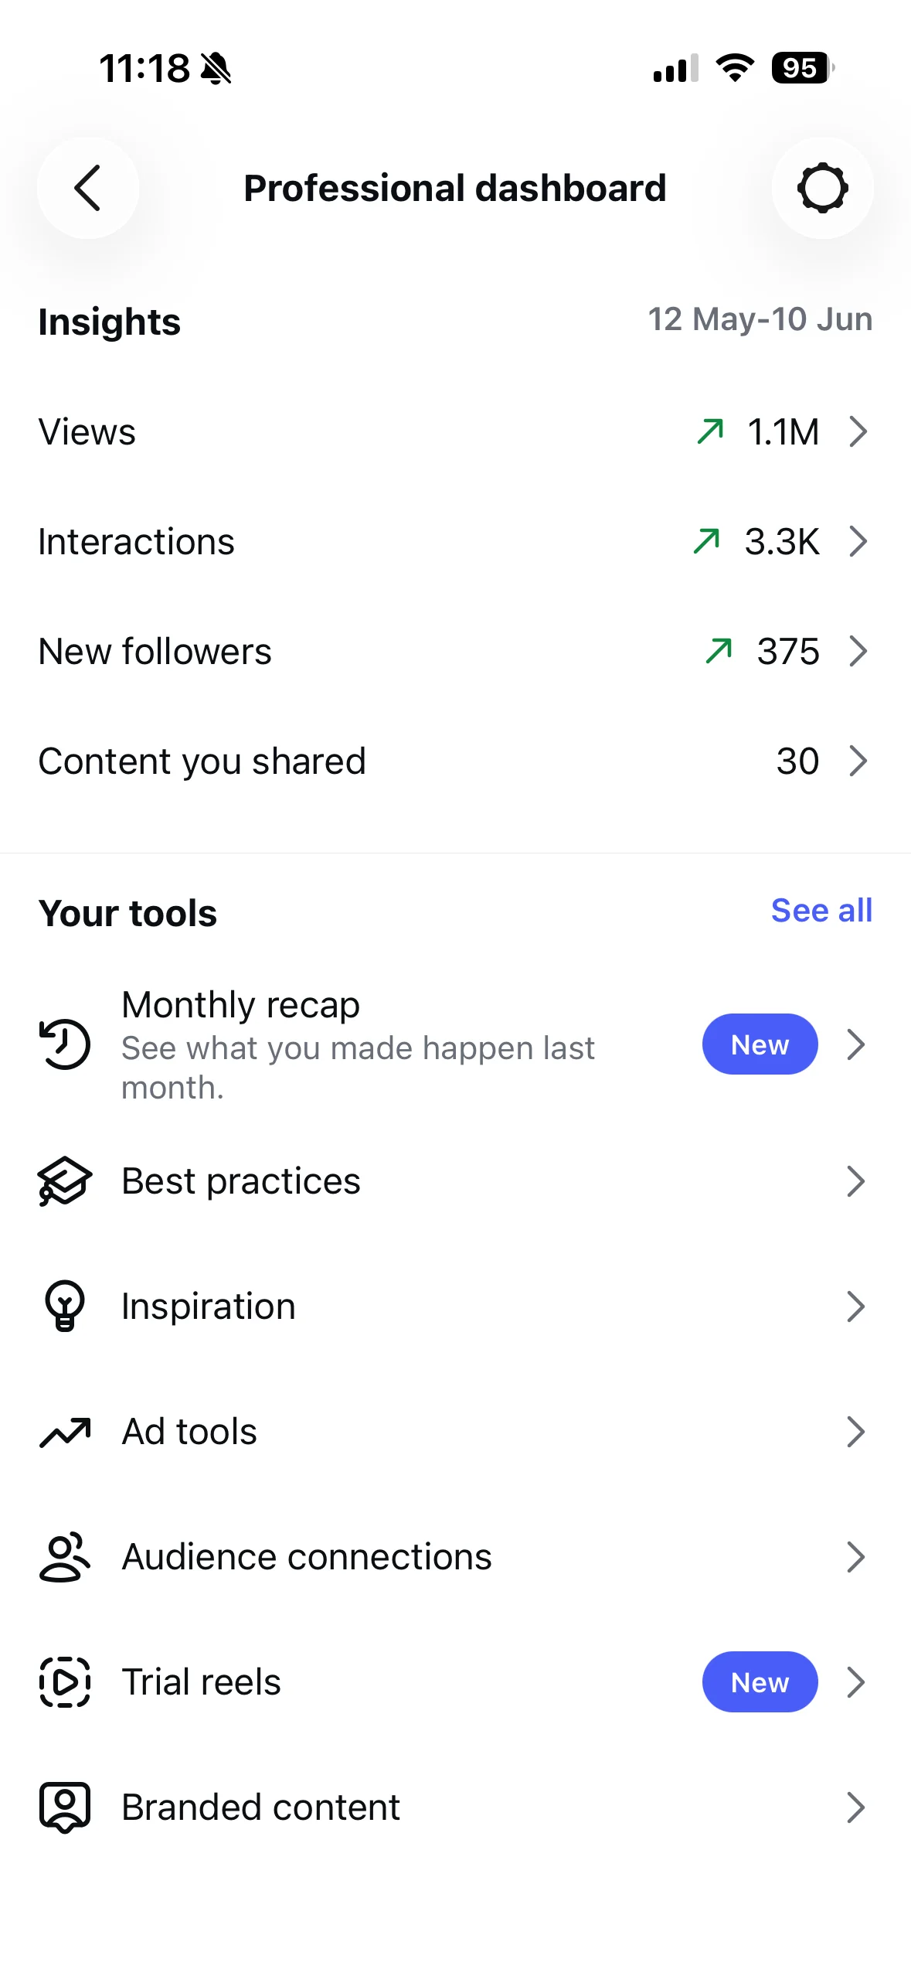Tap the Ad tools trending arrow icon
This screenshot has height=1976, width=911.
coord(65,1432)
